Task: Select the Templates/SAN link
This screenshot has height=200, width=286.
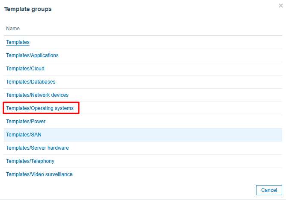Action: click(x=24, y=135)
